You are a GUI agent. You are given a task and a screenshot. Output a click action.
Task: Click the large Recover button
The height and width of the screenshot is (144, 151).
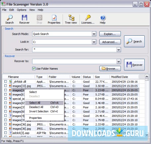134,65
